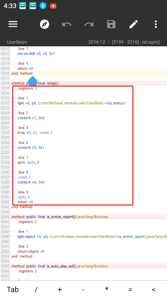The image size is (167, 298).
Task: Tap the 'if-ne v0, v1, :cond_7' line
Action: click(x=35, y=133)
